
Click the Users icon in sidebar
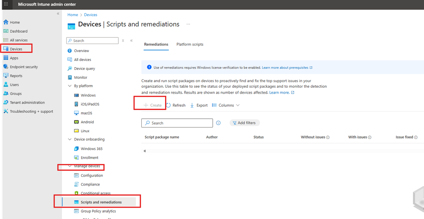click(x=6, y=85)
